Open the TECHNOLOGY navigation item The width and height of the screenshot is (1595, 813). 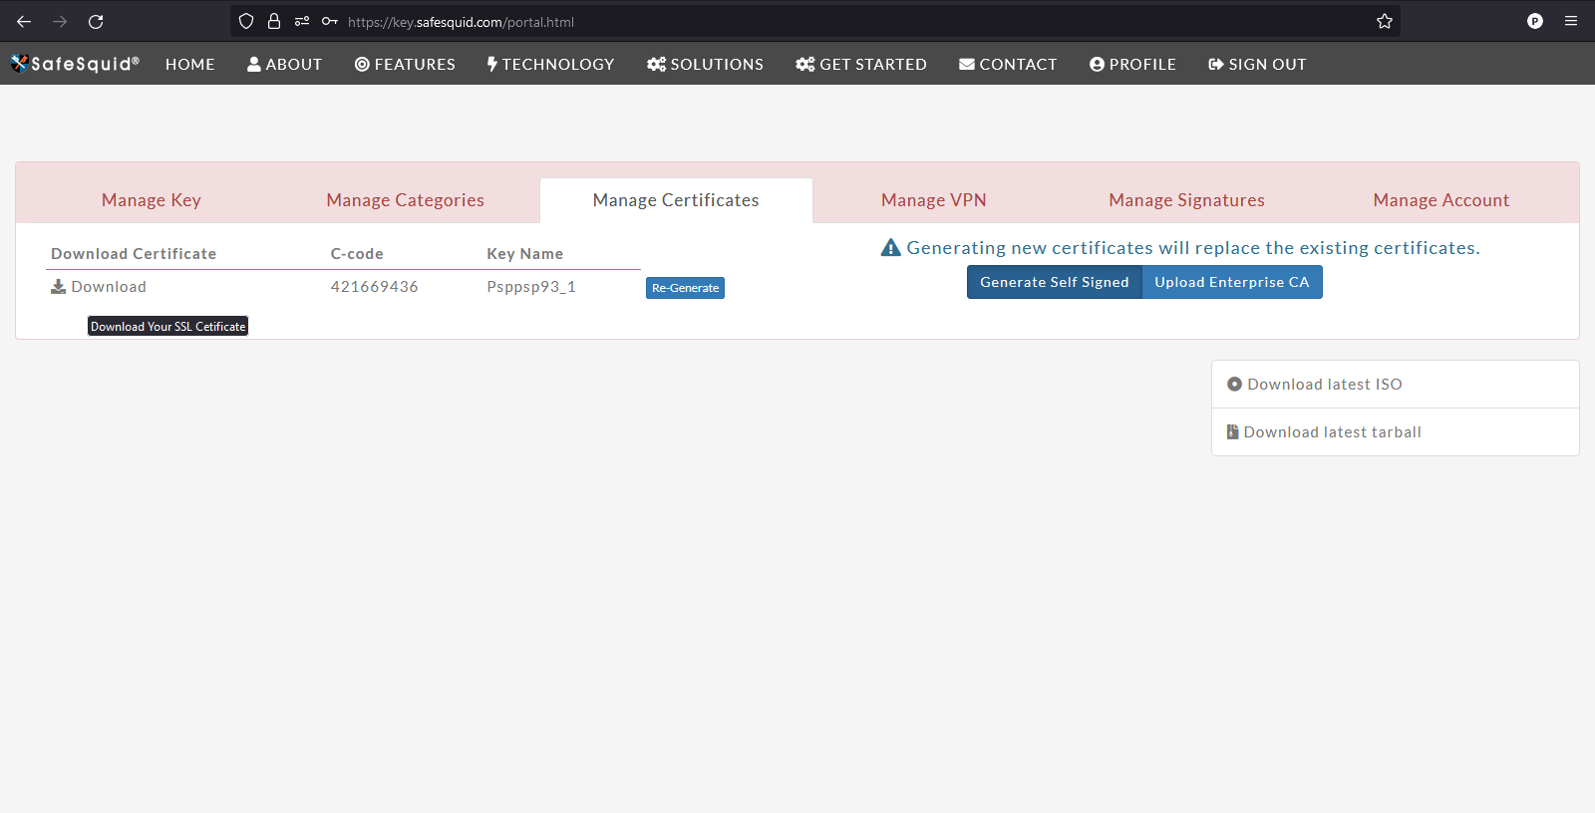pos(551,64)
